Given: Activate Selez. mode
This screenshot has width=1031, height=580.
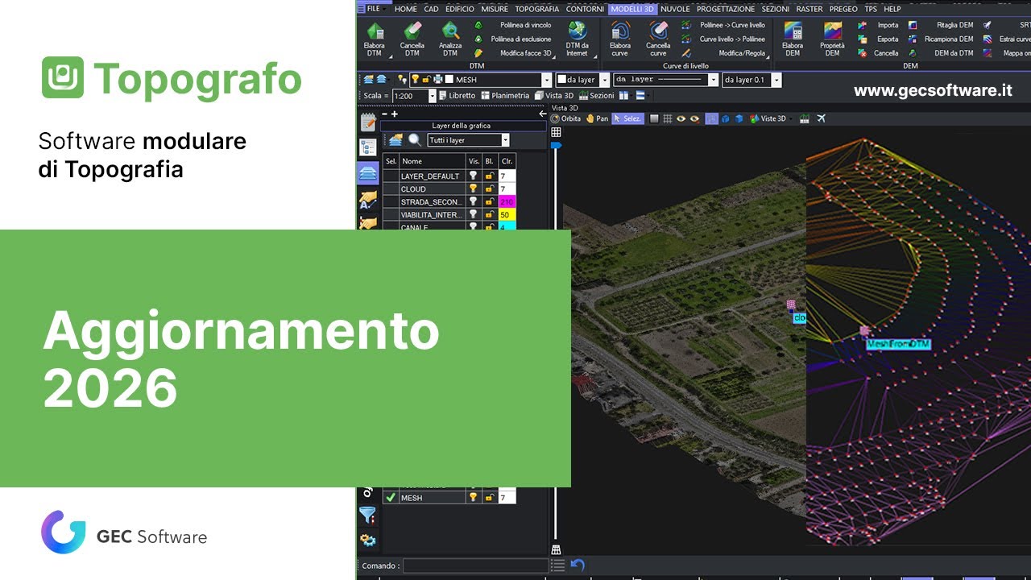Looking at the screenshot, I should [627, 118].
